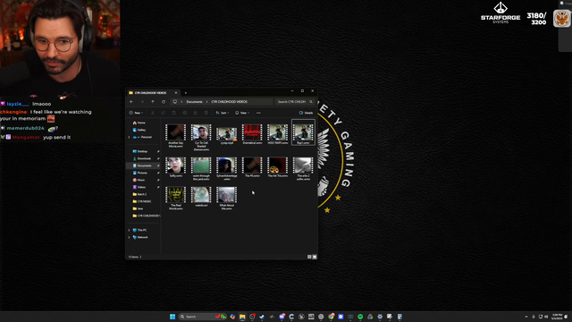Click the Paste icon in the toolbar
Image resolution: width=572 pixels, height=322 pixels.
tap(174, 113)
